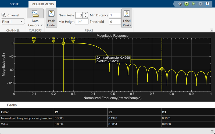Increase Num Peaks with the up stepper
Image resolution: width=215 pixels, height=134 pixels.
coord(85,14)
